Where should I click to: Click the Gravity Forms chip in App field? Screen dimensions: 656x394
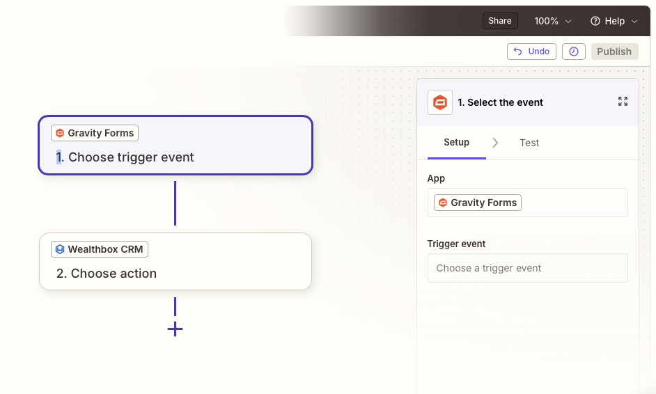tap(477, 203)
